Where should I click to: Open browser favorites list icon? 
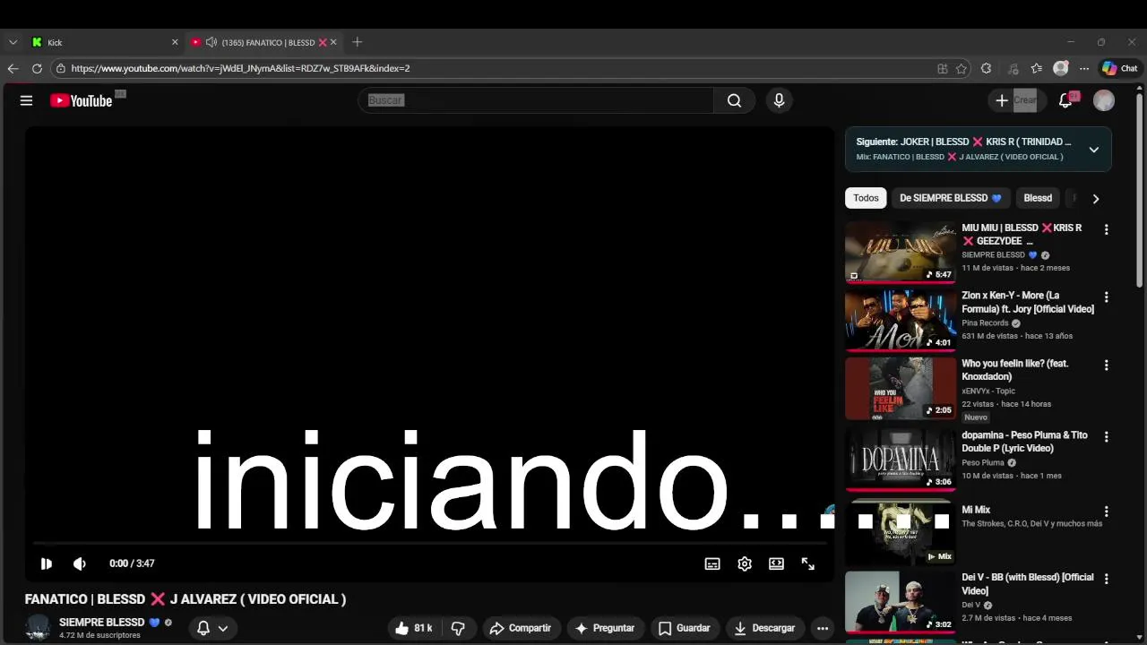(x=1037, y=68)
